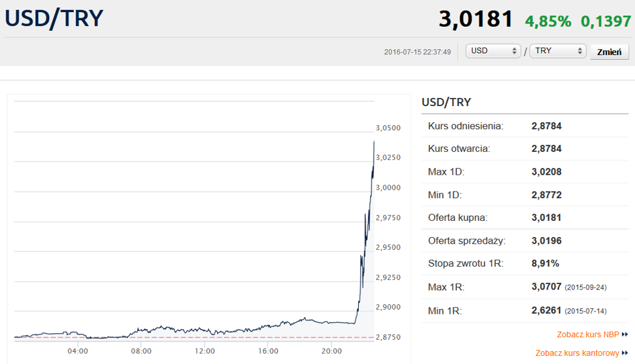
Task: Click the Max 1D label
Action: (446, 172)
